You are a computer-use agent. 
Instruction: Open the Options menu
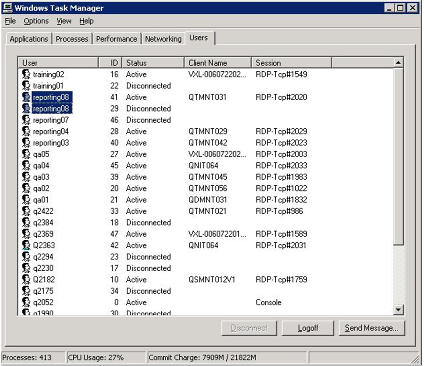[x=36, y=21]
